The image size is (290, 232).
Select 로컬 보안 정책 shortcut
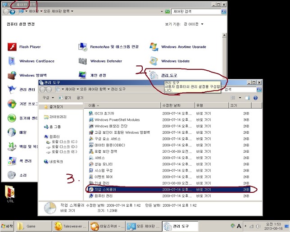103,151
